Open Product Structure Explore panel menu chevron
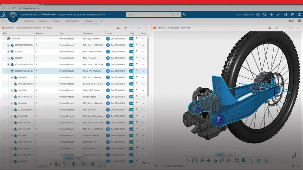Viewport: 303px width, 170px height. click(x=146, y=28)
